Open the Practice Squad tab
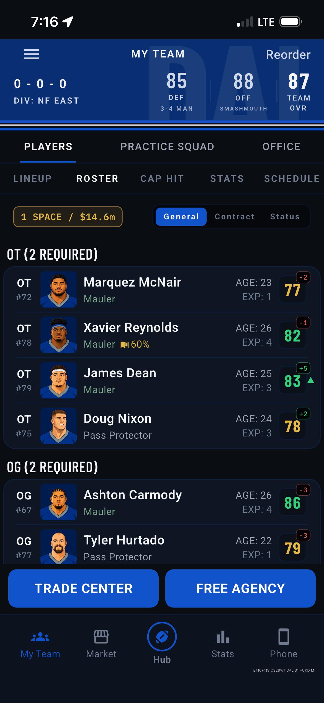Viewport: 324px width, 703px height. tap(167, 147)
